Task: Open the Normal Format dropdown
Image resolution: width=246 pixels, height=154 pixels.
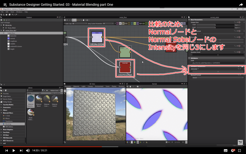Action: pyautogui.click(x=218, y=78)
